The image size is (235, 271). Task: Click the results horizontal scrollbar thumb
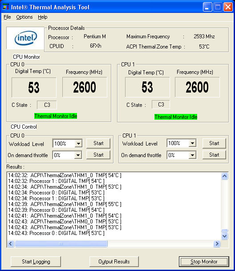click(x=61, y=244)
